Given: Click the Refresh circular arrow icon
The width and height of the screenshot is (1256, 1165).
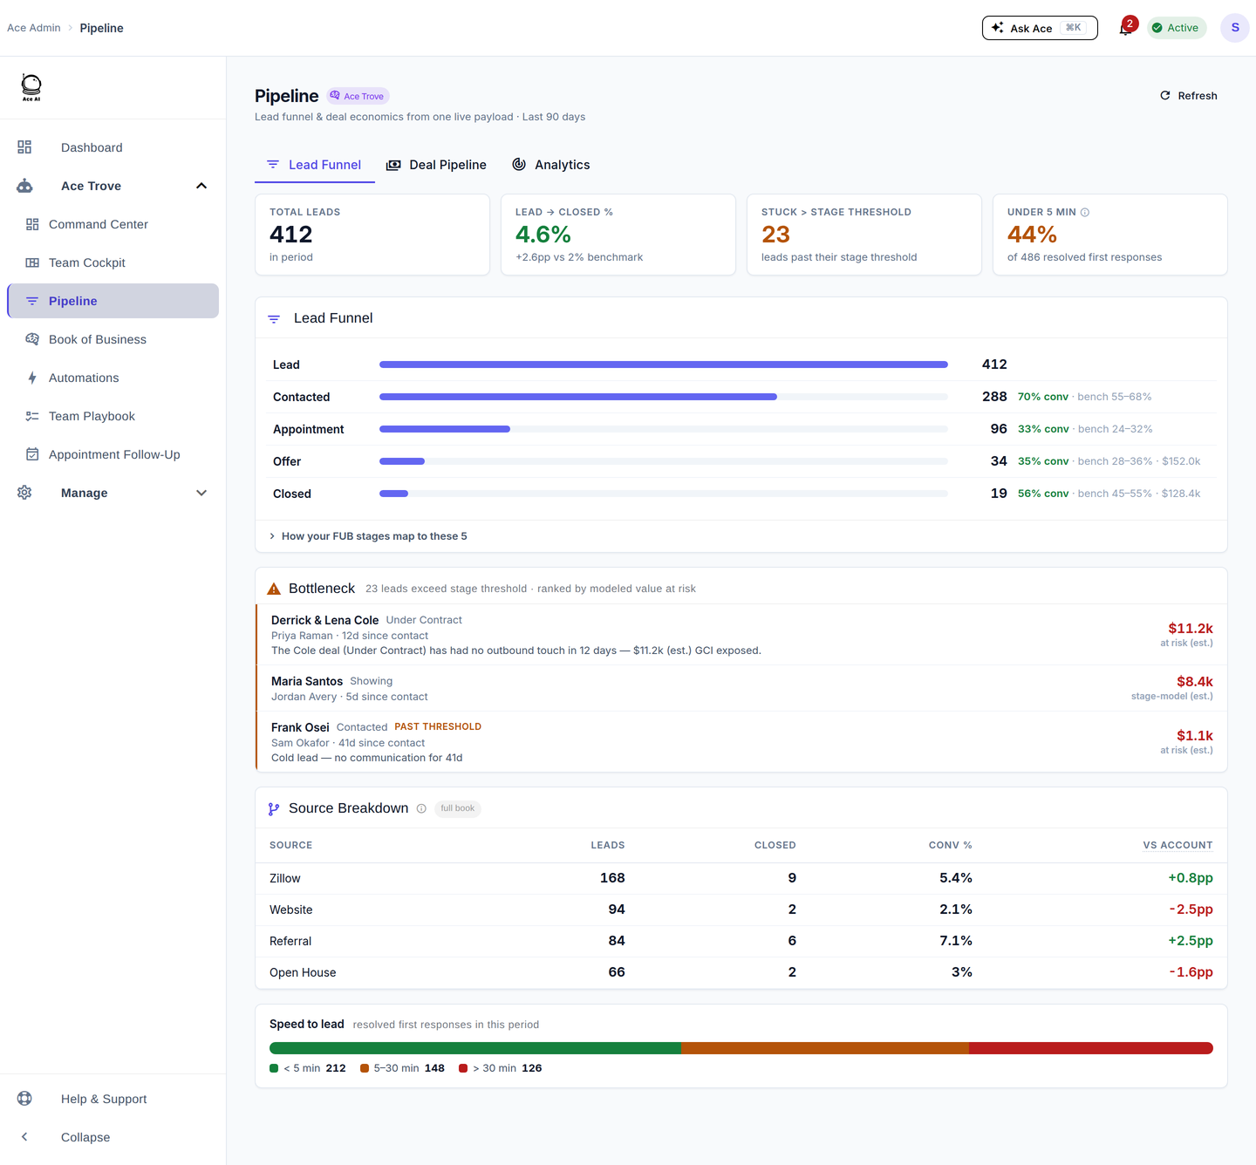Looking at the screenshot, I should [x=1165, y=96].
